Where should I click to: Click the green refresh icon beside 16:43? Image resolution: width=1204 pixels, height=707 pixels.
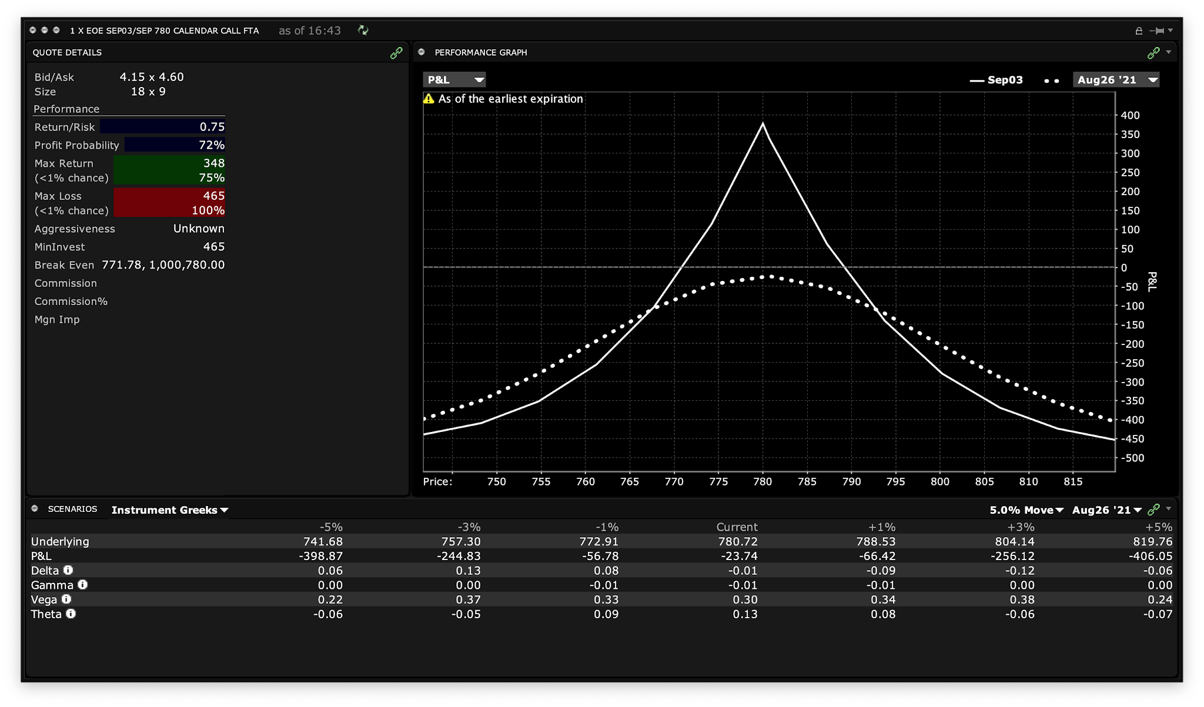(363, 30)
